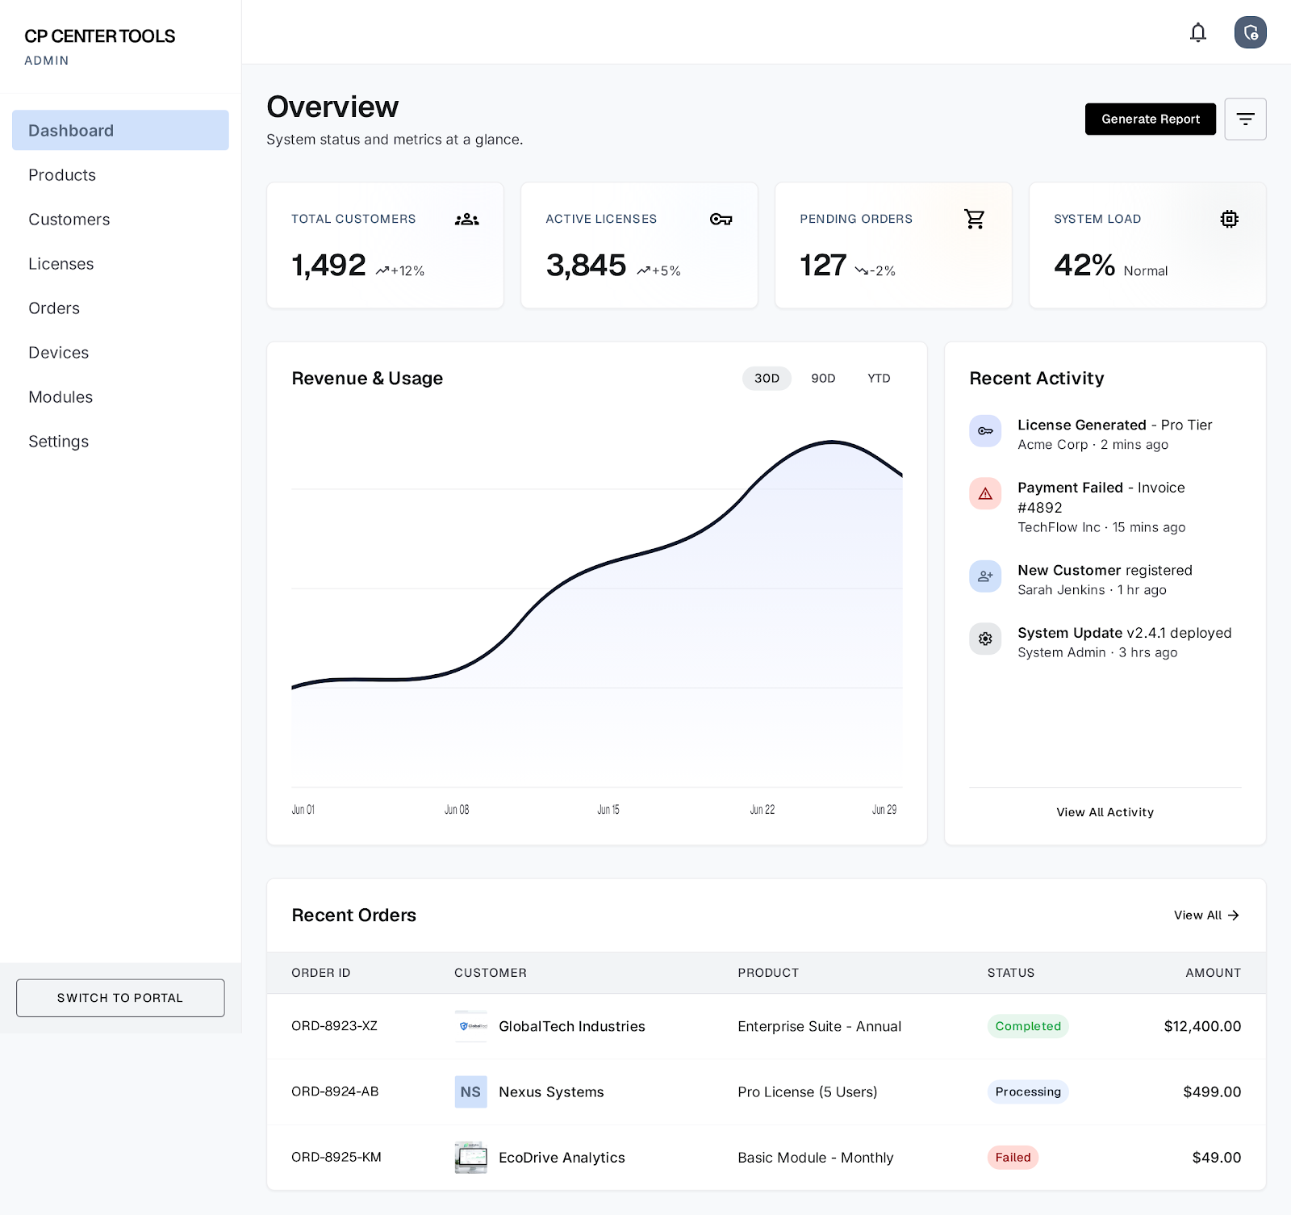
Task: Click the Active Licenses key icon
Action: point(721,219)
